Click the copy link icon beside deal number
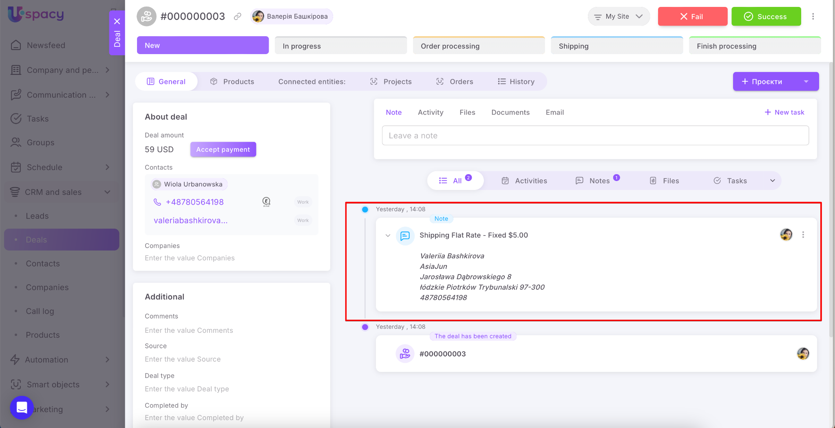 [x=237, y=16]
